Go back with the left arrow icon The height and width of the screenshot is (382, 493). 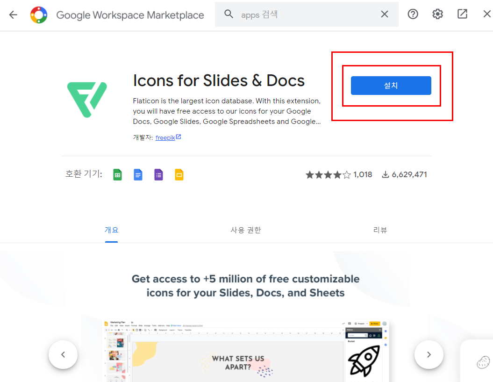point(13,14)
